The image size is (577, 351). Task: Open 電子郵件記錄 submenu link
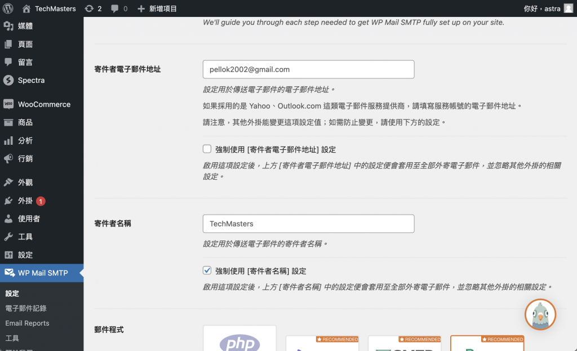(26, 308)
